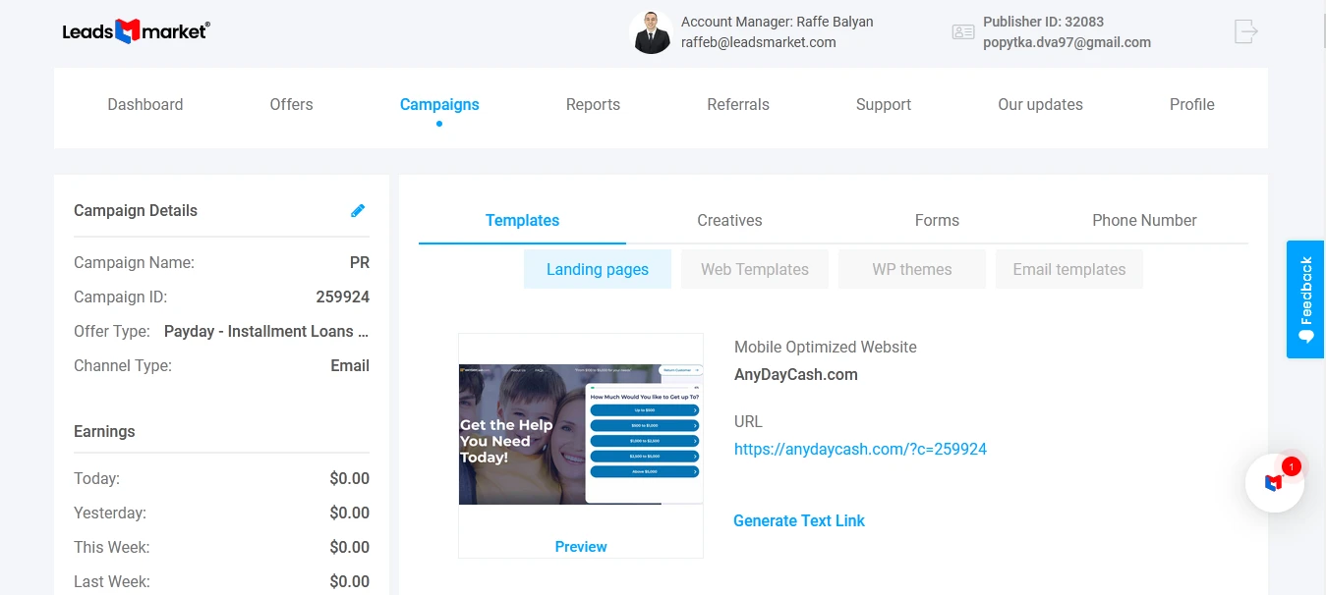This screenshot has height=595, width=1326.
Task: Click the Campaign ID value 259924
Action: (x=342, y=297)
